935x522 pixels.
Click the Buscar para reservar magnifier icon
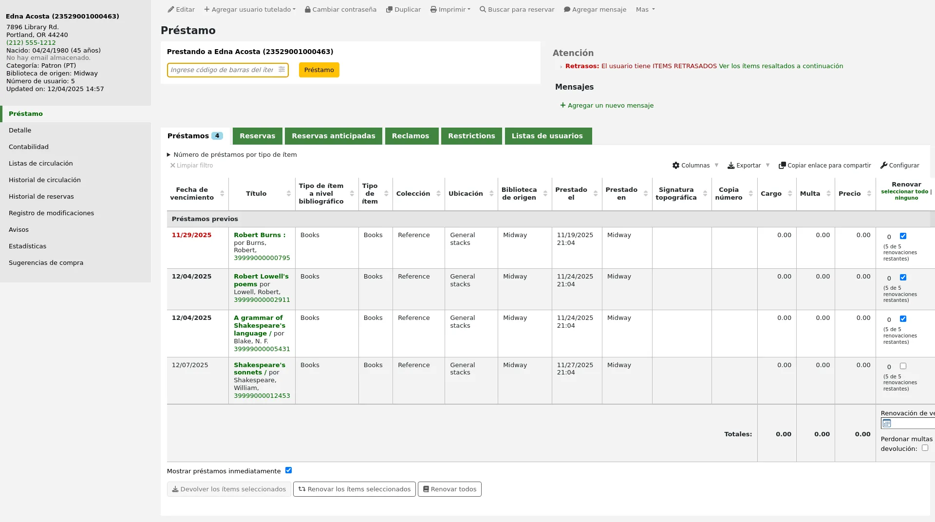coord(483,10)
